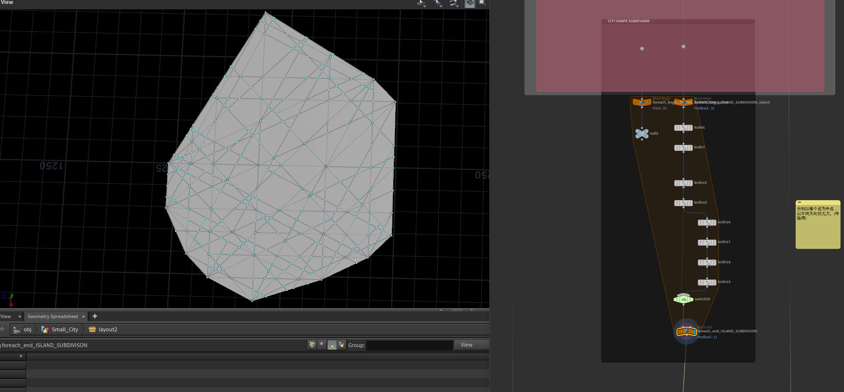The width and height of the screenshot is (844, 392).
Task: Add a new pane tab with plus
Action: tap(95, 316)
